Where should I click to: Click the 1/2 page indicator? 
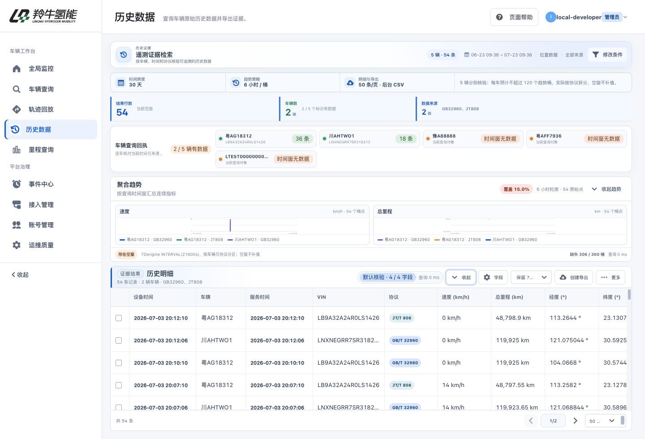pos(553,421)
